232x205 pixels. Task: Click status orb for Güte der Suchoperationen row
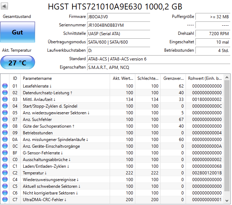(x=5, y=126)
